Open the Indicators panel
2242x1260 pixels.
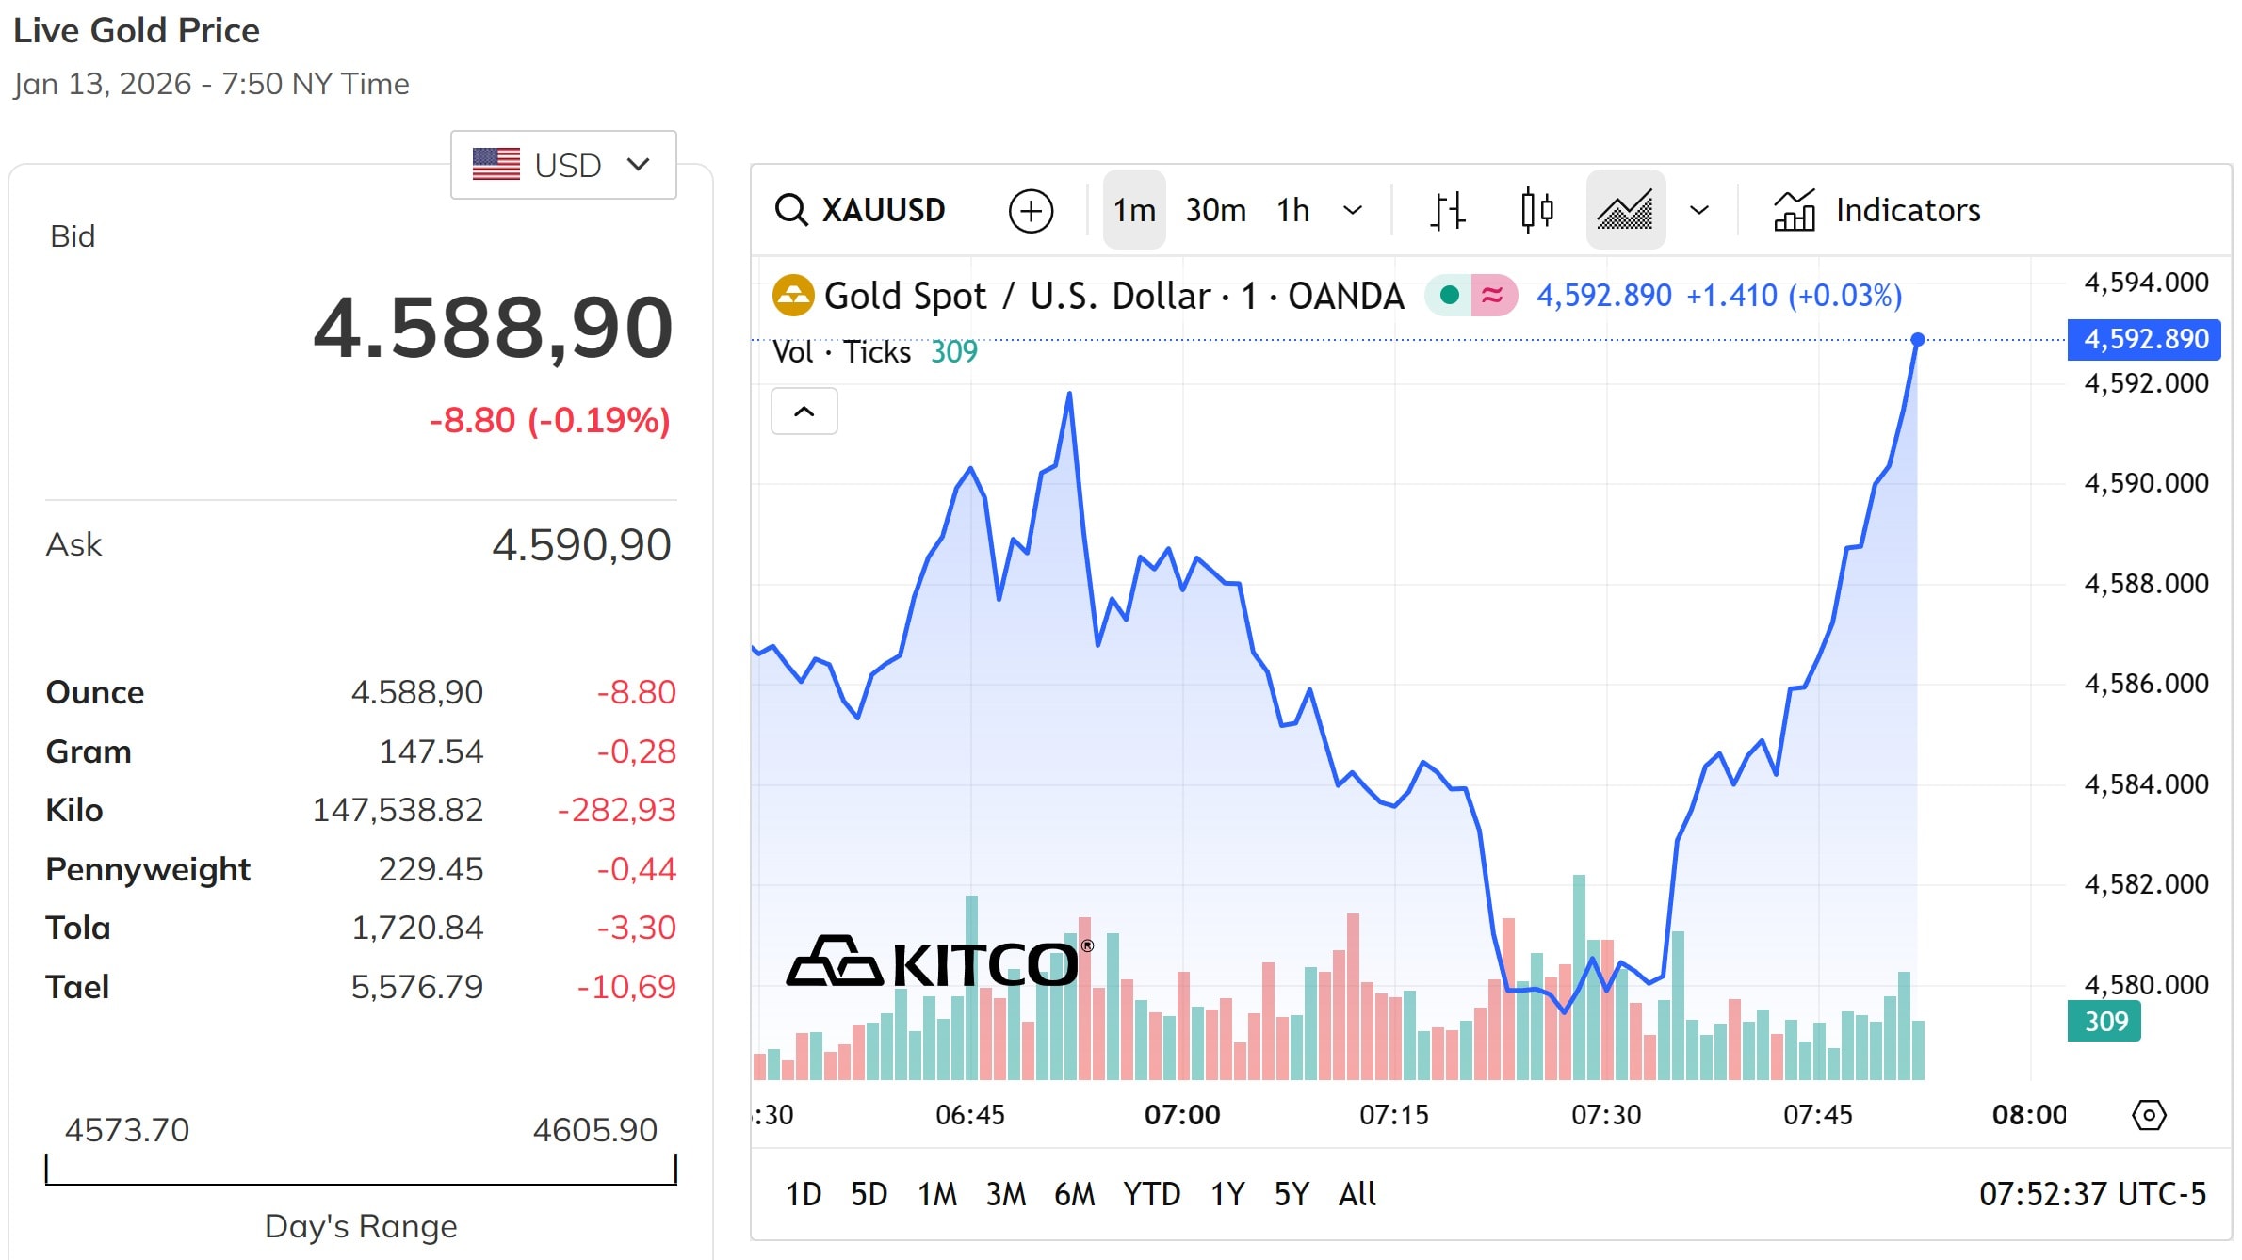(1876, 209)
